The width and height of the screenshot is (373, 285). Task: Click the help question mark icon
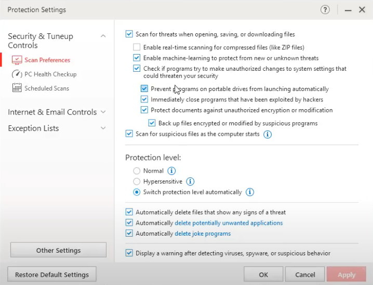click(x=325, y=10)
